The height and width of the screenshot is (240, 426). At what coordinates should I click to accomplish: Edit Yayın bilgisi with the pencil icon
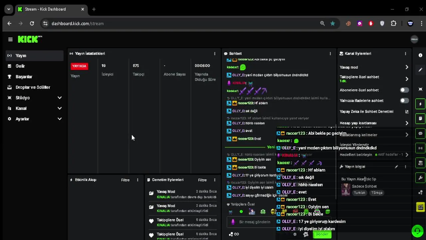[x=396, y=167]
